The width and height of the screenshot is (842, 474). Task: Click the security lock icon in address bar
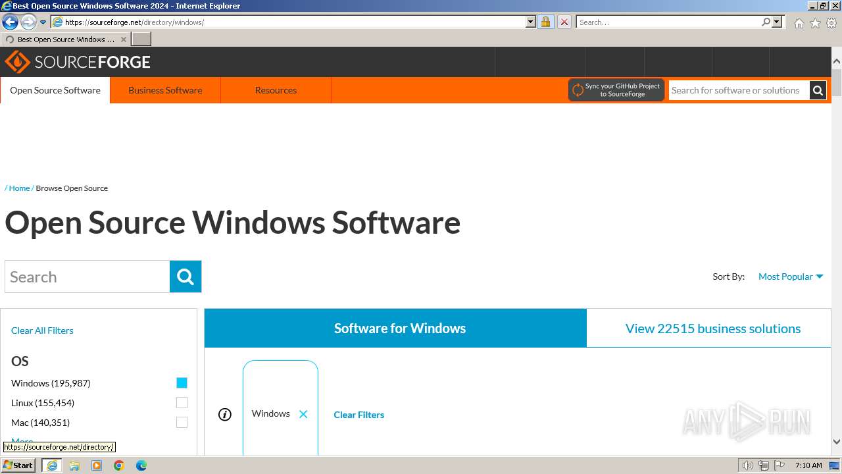pyautogui.click(x=545, y=22)
